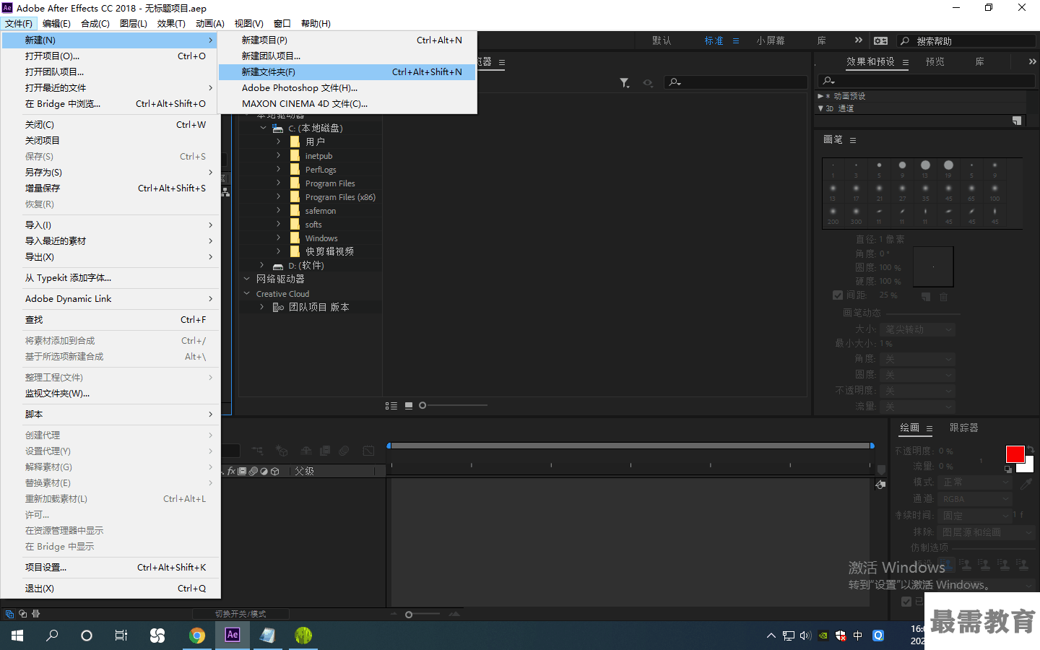Click the filter funnel icon in the browser panel
Screen dimensions: 1040x650
pyautogui.click(x=624, y=83)
